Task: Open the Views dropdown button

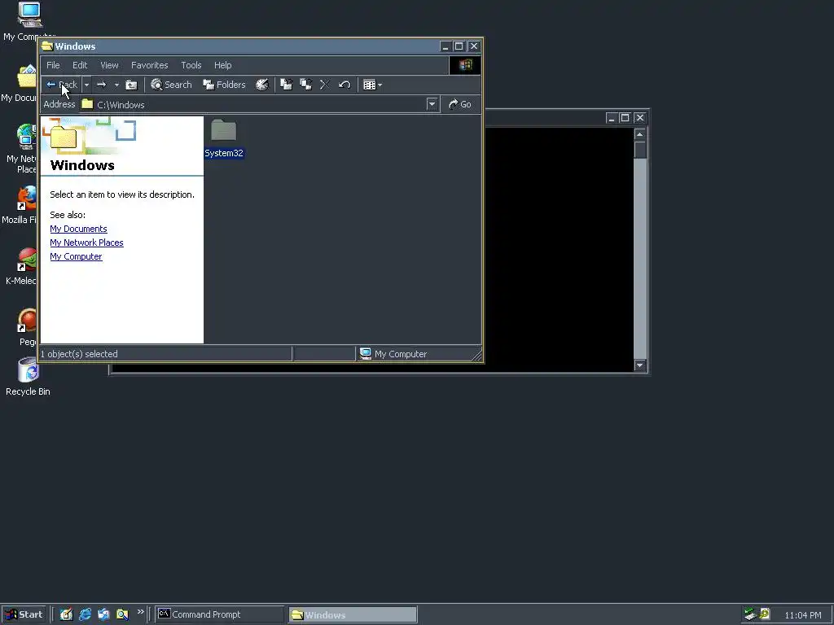Action: point(372,85)
